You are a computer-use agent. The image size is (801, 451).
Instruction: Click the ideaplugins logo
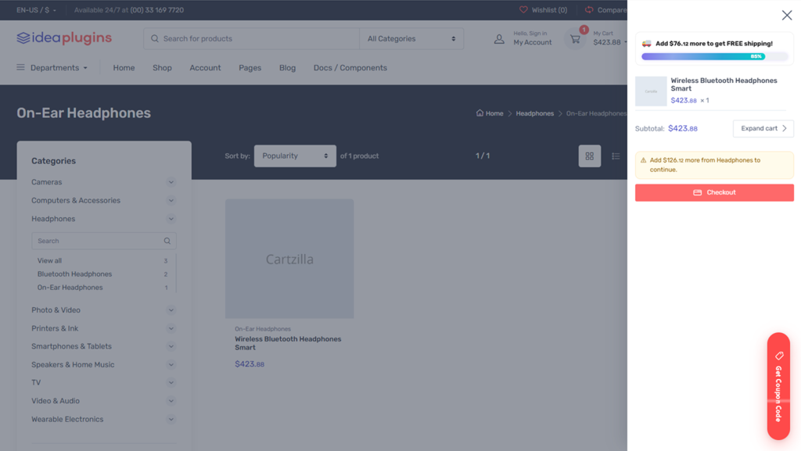coord(64,38)
